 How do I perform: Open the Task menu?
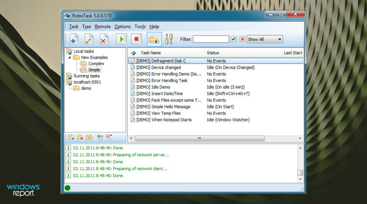[x=73, y=27]
